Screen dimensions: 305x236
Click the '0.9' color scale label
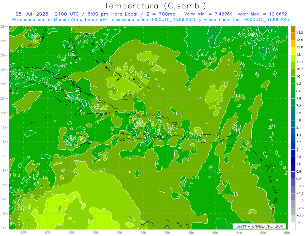(x=299, y=171)
